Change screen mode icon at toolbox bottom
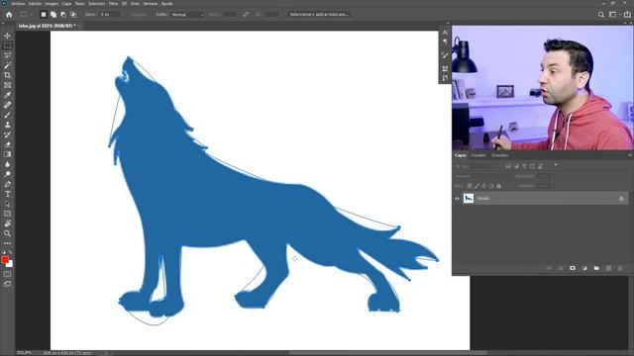This screenshot has height=356, width=634. point(7,284)
